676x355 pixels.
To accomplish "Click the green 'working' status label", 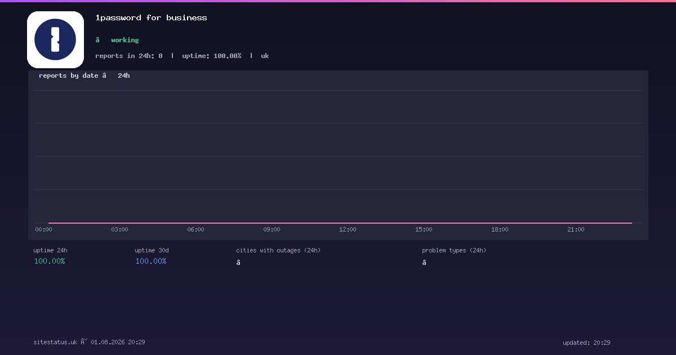I will click(x=125, y=40).
